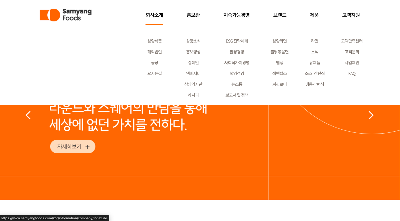Screen dimensions: 400x221
Task: Open the 레시피 recipe page
Action: [193, 95]
